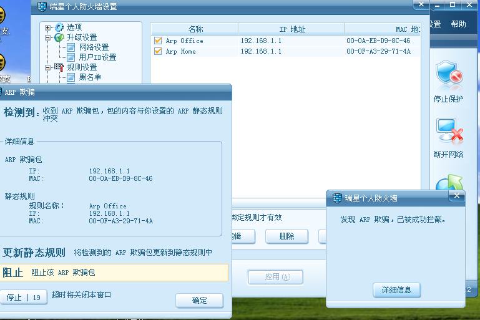Screen dimensions: 480x320
Task: Click the 规则设置 icon in tree
Action: click(59, 67)
